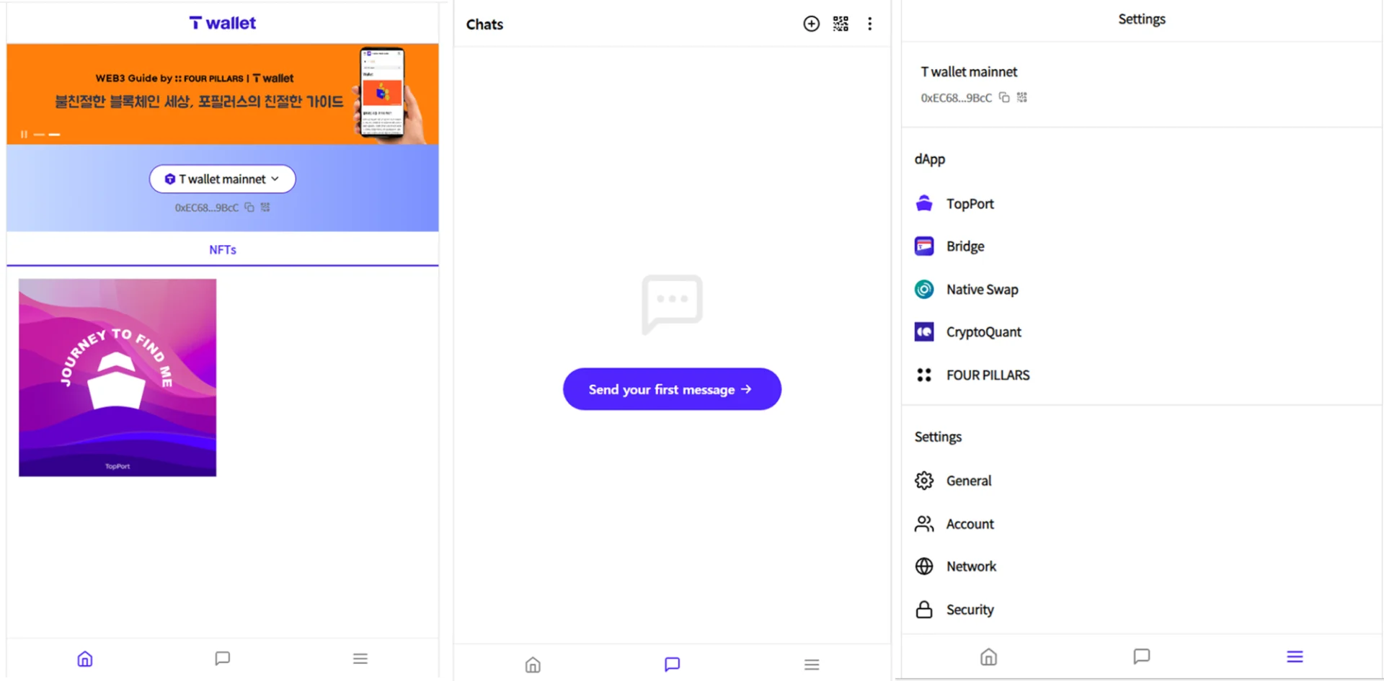Pause the banner carousel

tap(24, 135)
